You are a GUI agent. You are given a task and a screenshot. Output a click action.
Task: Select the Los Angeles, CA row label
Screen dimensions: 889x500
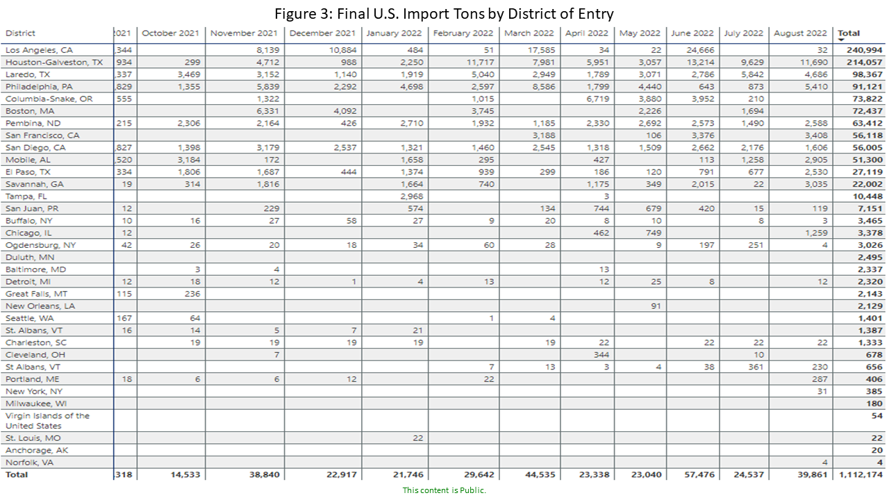click(39, 50)
